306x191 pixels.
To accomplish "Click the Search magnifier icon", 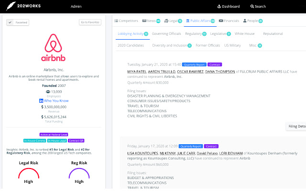I will click(252, 6).
